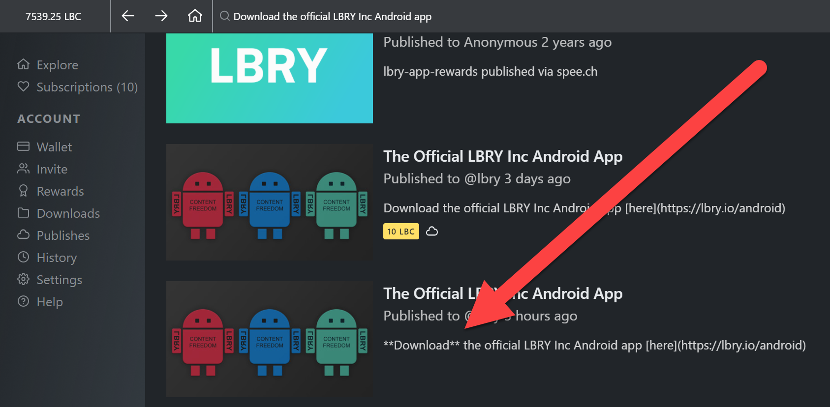830x407 pixels.
Task: Open the teal LBRY logo thumbnail
Action: point(270,78)
